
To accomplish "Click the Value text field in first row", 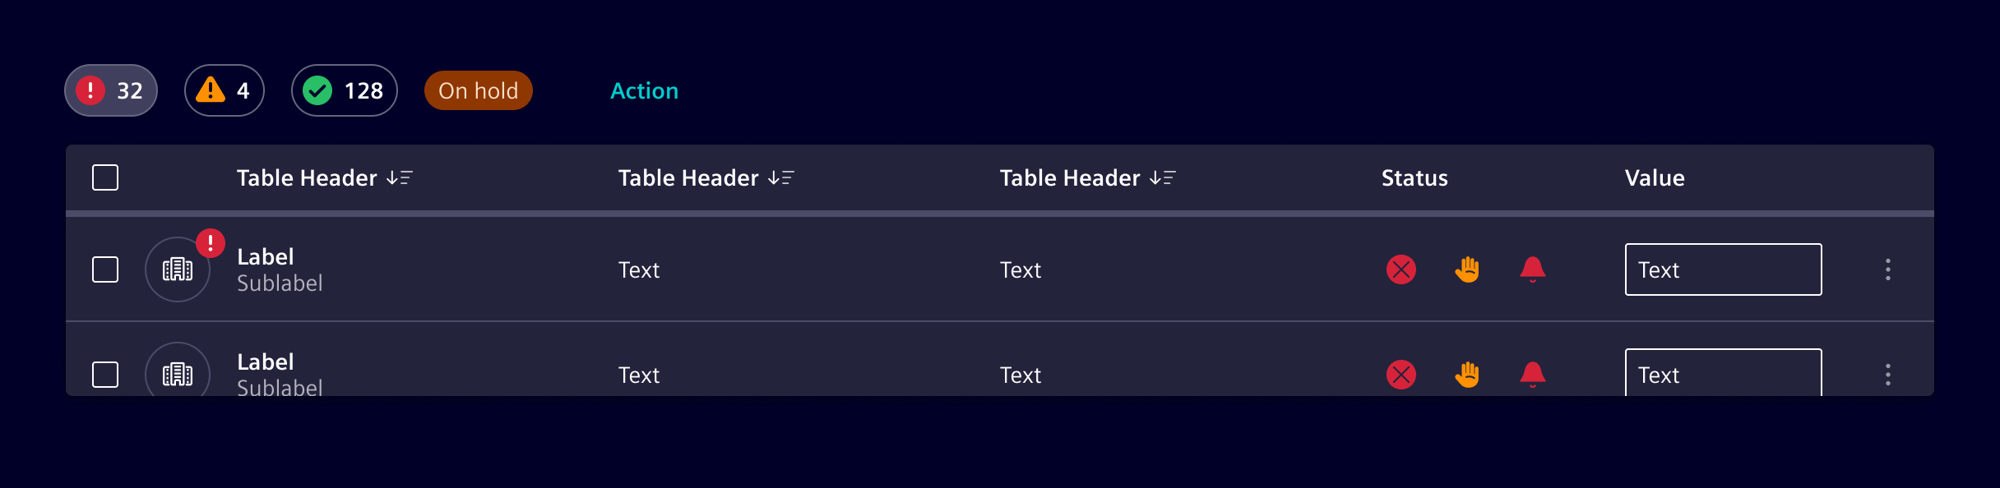I will coord(1724,269).
